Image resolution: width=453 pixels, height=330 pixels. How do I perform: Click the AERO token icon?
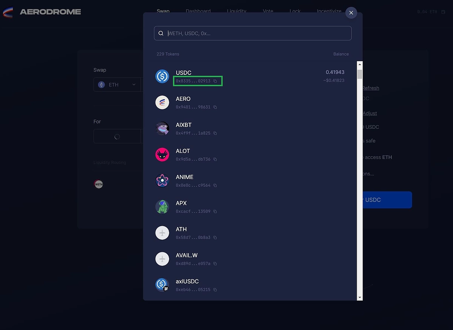pos(162,102)
